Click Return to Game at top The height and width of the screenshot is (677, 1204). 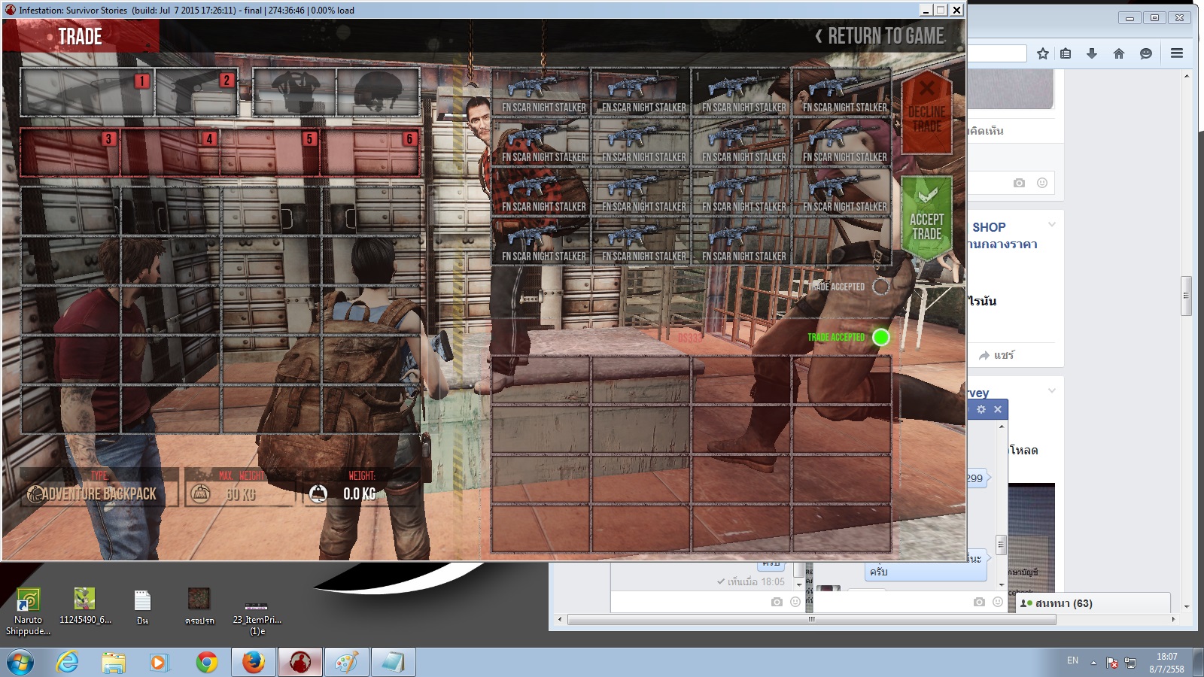[879, 36]
